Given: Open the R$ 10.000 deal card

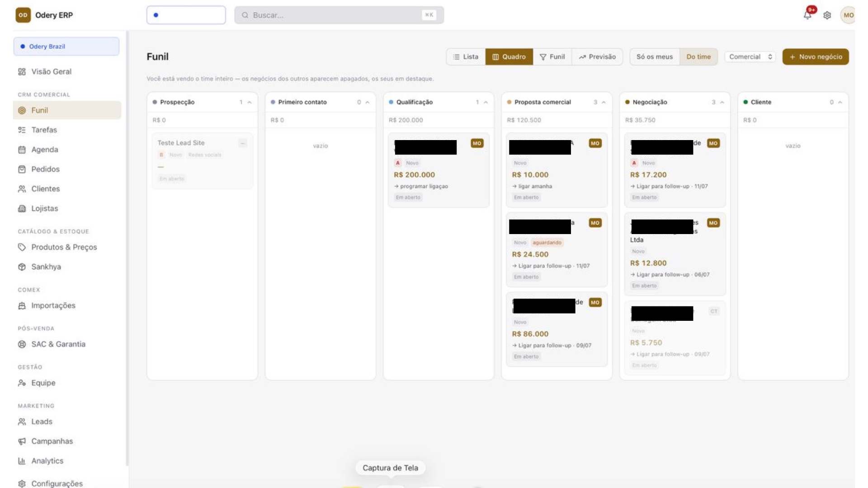Looking at the screenshot, I should (x=557, y=170).
